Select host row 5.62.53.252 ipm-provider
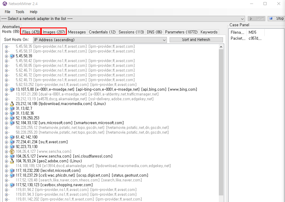Viewport: 285px width, 202px height. (x=76, y=85)
